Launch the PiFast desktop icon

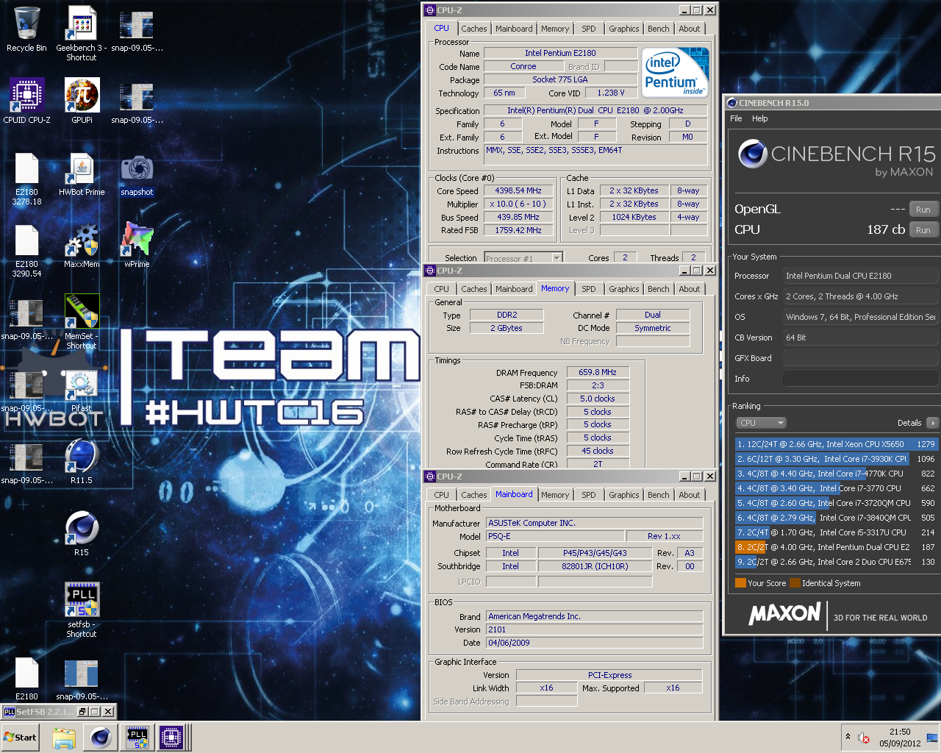tap(82, 390)
